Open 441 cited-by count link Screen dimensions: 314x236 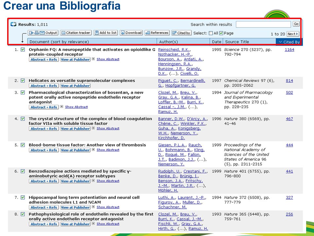tap(289, 171)
